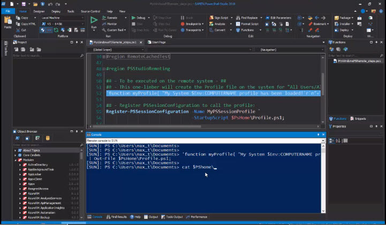Image resolution: width=386 pixels, height=225 pixels.
Task: Switch to the View ribbon tab
Action: pos(122,11)
